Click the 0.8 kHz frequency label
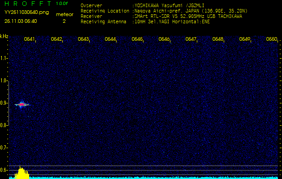The height and width of the screenshot is (179, 282). coord(4,125)
